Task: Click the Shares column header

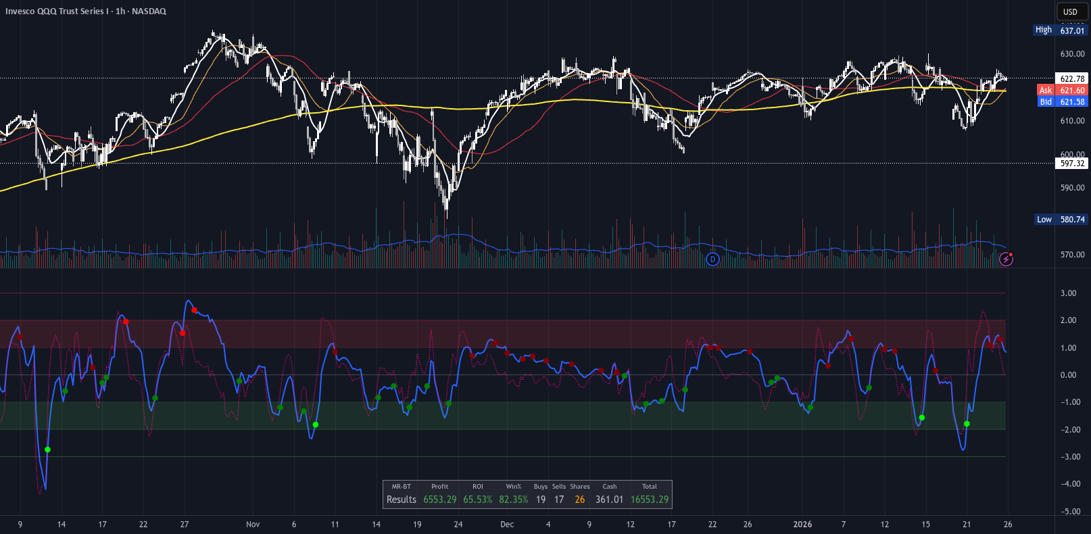Action: coord(580,487)
